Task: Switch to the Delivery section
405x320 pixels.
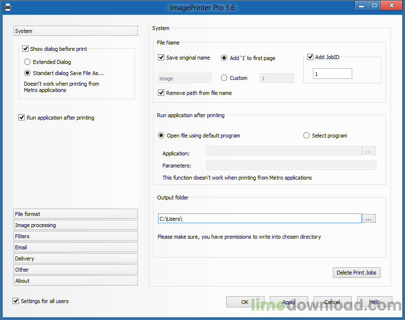Action: [x=76, y=259]
